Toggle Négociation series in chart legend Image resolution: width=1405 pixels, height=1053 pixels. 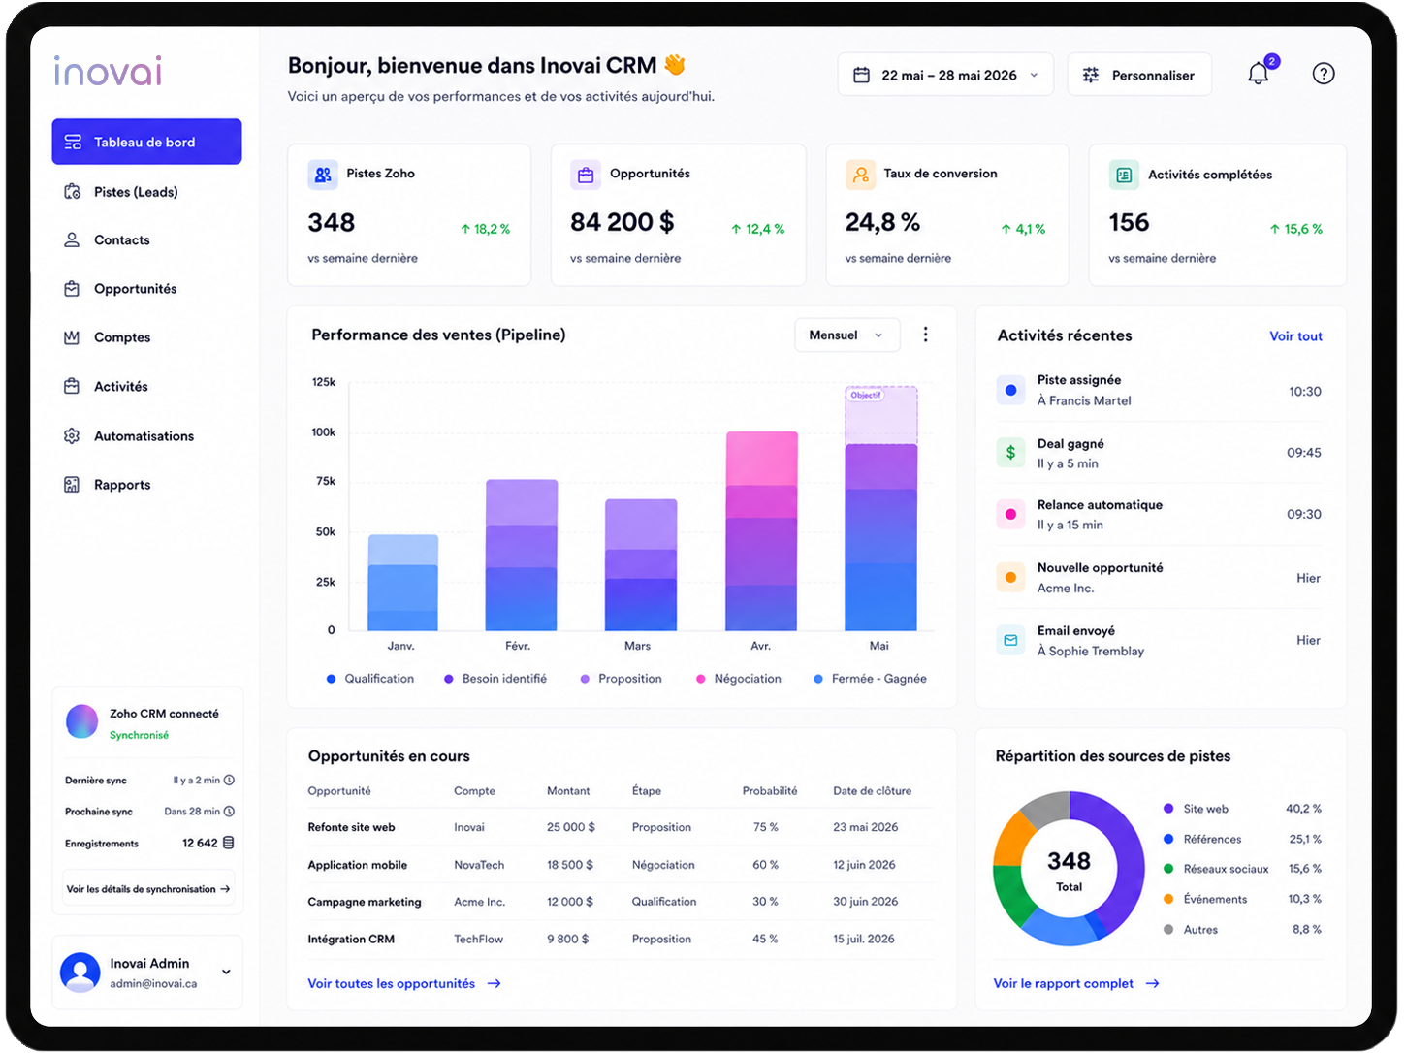[739, 679]
